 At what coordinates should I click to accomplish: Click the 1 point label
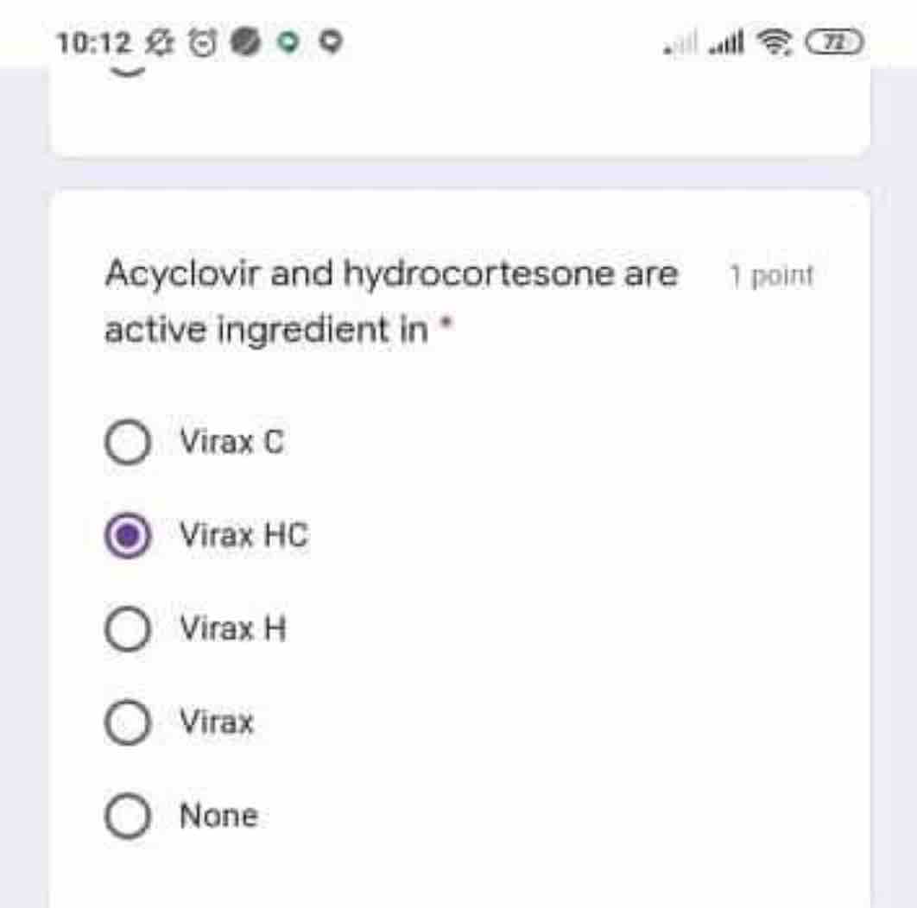[771, 274]
